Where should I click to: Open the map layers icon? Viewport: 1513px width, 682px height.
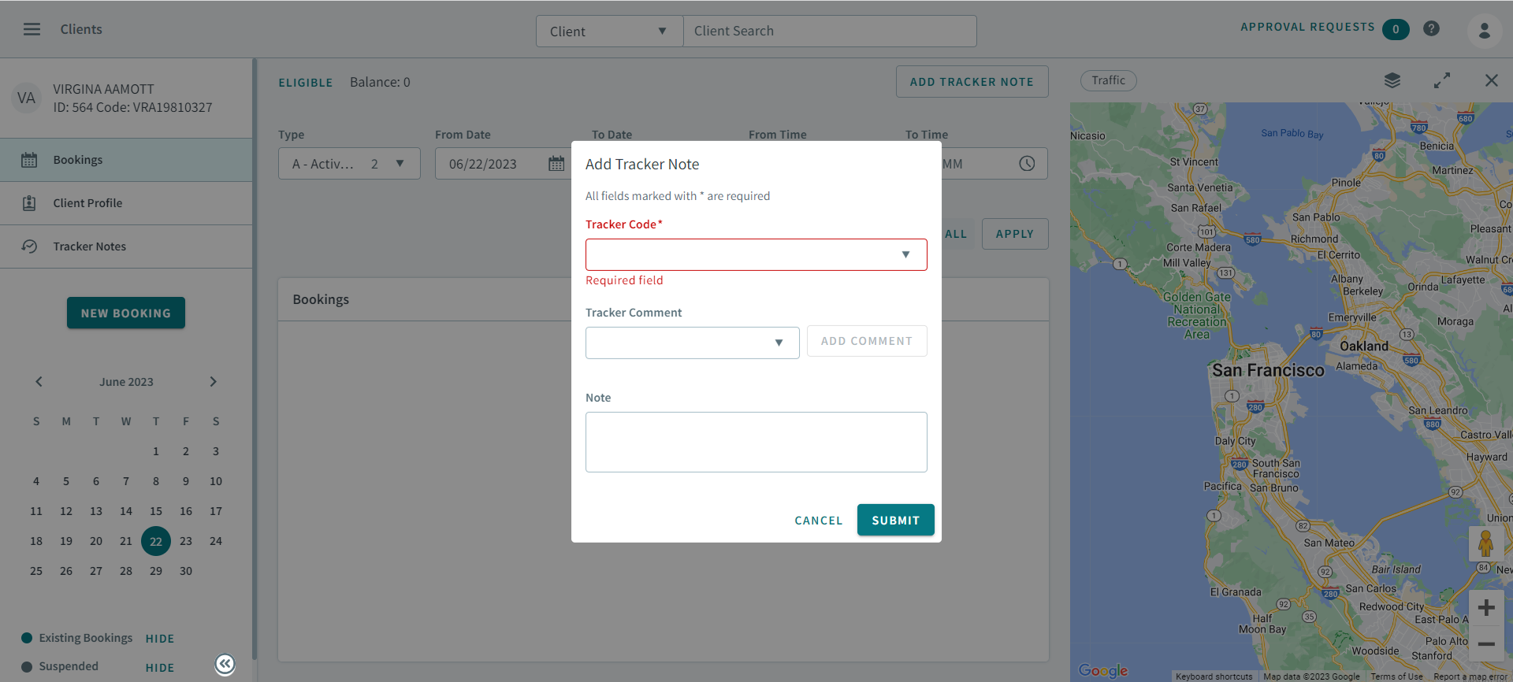[x=1392, y=80]
